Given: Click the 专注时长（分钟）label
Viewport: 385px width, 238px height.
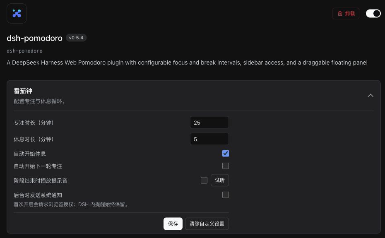Looking at the screenshot, I should tap(34, 123).
